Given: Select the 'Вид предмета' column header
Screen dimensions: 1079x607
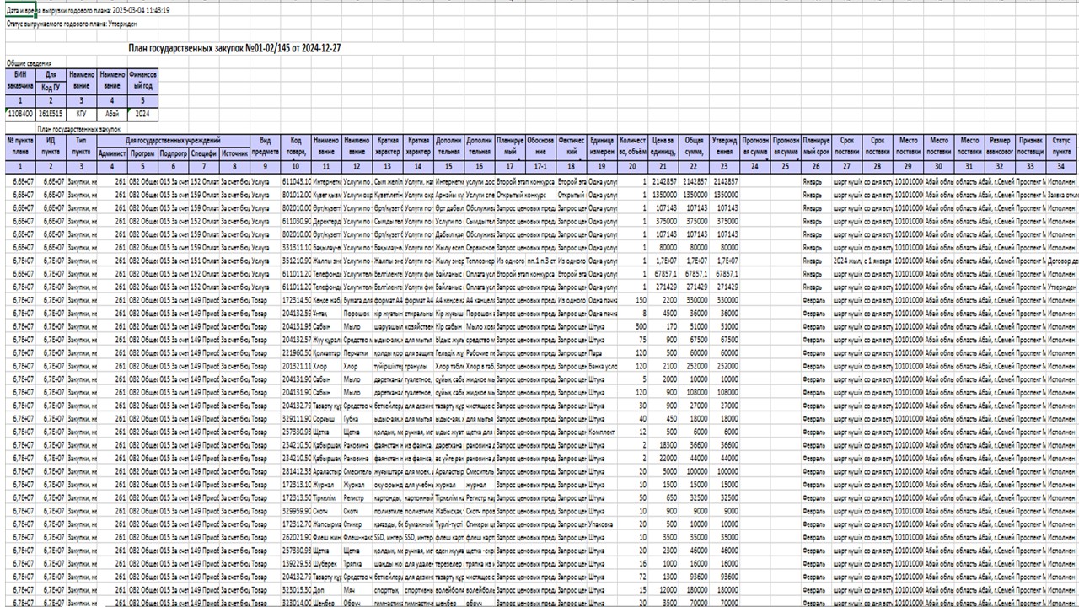Looking at the screenshot, I should click(x=265, y=146).
